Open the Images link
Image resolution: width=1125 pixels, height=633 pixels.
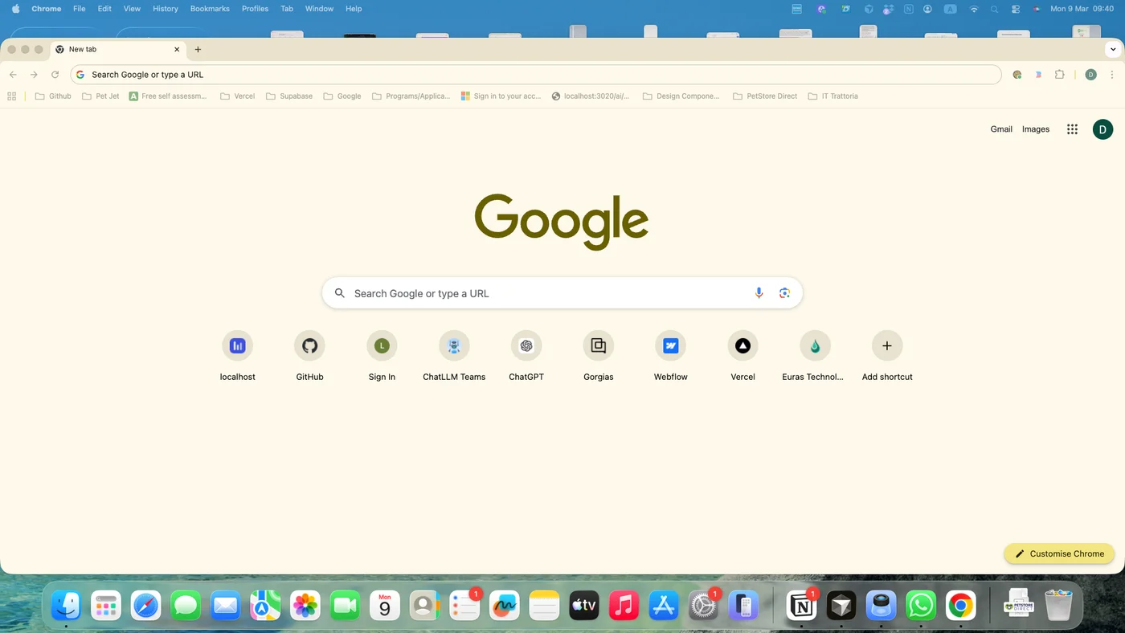(x=1036, y=129)
